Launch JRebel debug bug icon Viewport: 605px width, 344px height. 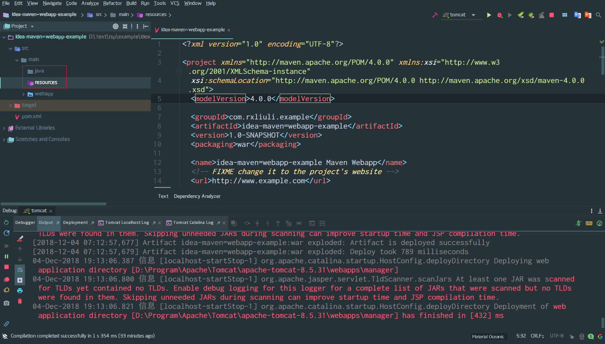point(531,15)
